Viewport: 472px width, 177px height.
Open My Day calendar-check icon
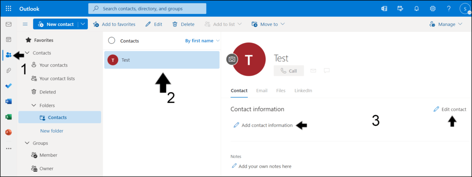(400, 9)
